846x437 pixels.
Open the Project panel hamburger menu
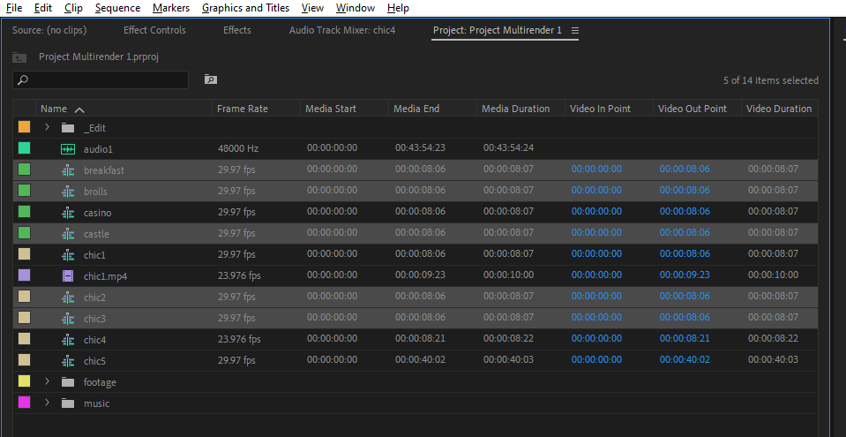point(575,31)
